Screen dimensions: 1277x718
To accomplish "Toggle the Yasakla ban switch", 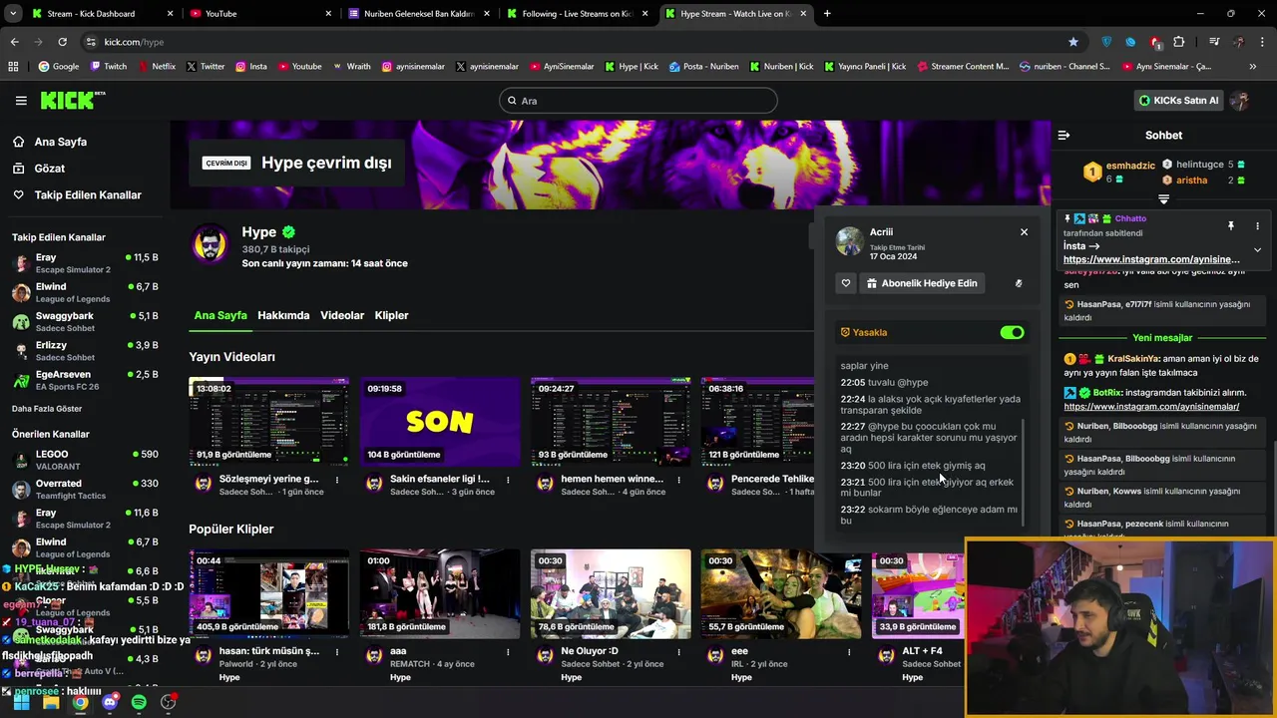I will (1012, 332).
